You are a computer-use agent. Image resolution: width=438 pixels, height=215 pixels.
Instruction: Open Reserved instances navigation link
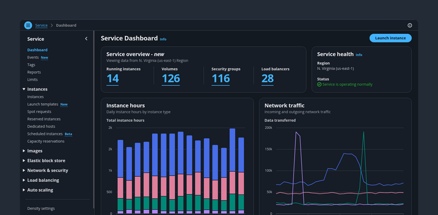[44, 119]
